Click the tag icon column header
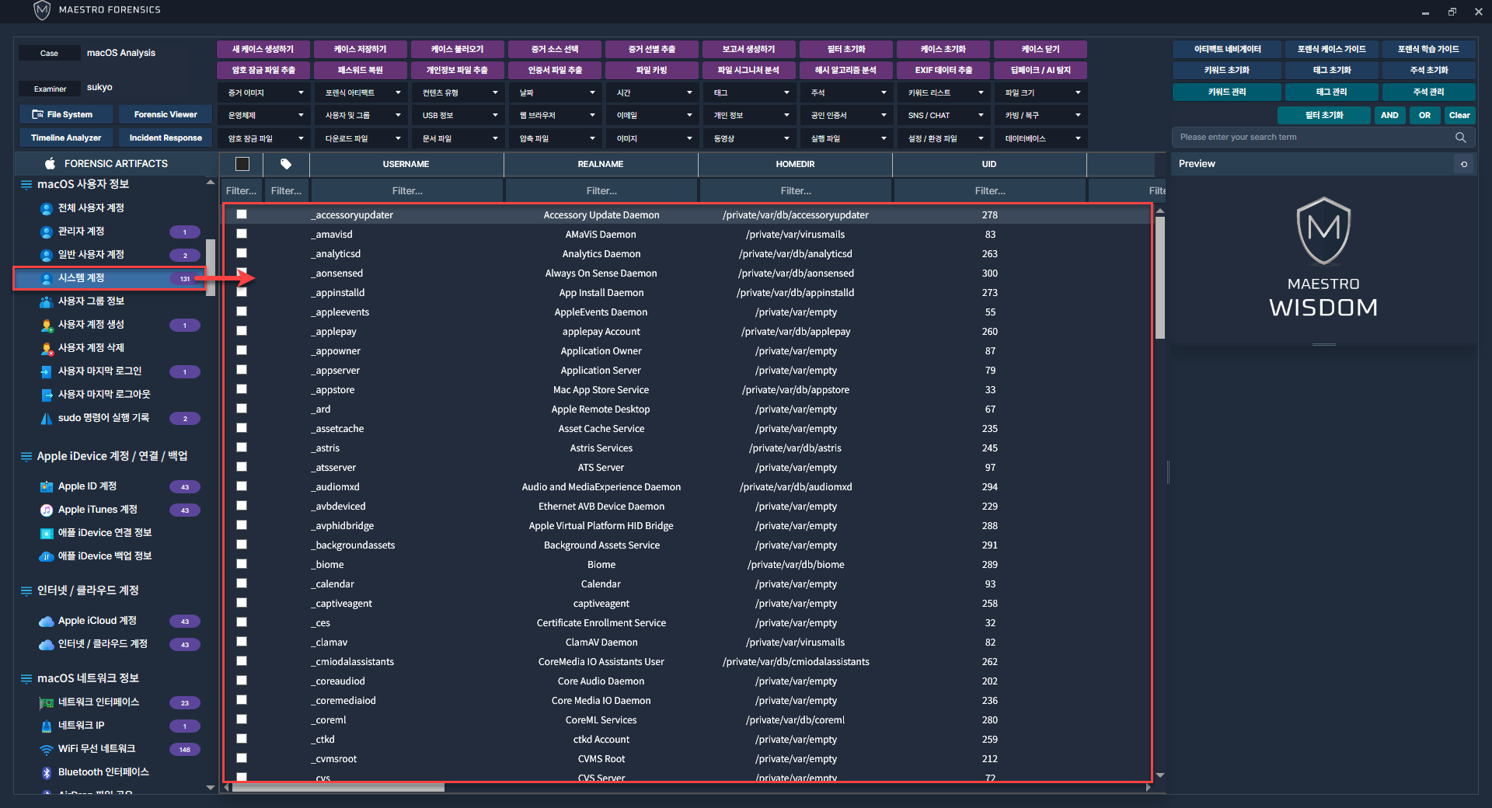The width and height of the screenshot is (1492, 808). (286, 164)
